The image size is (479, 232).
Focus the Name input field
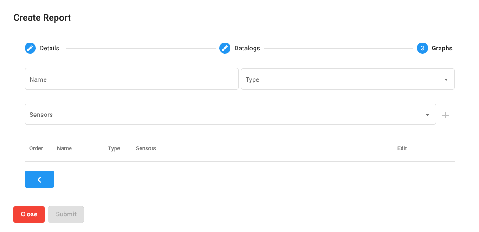[x=131, y=79]
